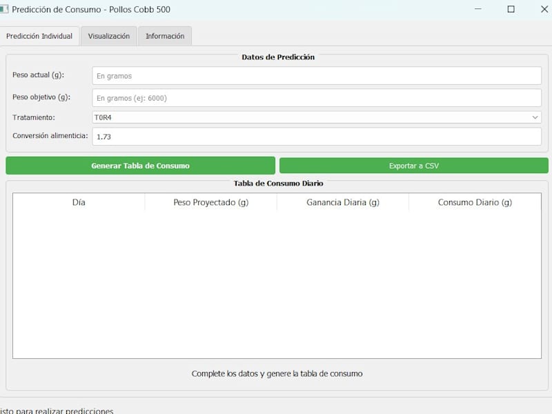Screen dimensions: 552x414
Task: Open the Información tab
Action: tap(165, 36)
